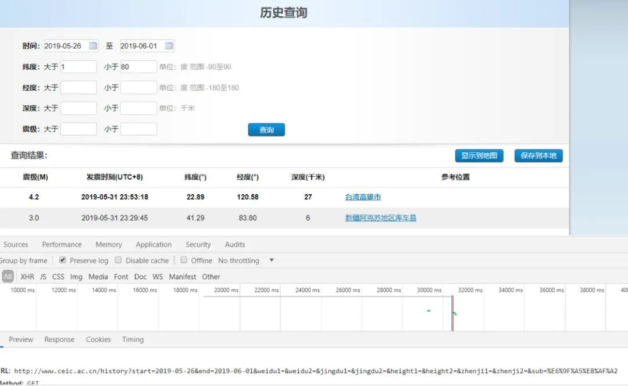Select the time cell 2019-05-31 23:29:45
The height and width of the screenshot is (386, 628).
tap(115, 218)
